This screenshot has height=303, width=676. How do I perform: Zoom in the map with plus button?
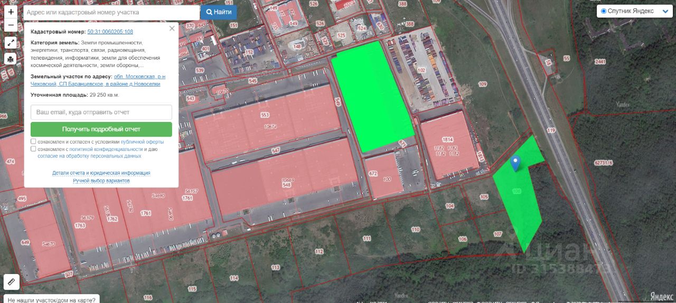11,12
